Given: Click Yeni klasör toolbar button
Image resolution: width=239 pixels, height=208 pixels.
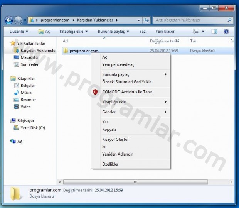Looking at the screenshot, I should coord(165,31).
